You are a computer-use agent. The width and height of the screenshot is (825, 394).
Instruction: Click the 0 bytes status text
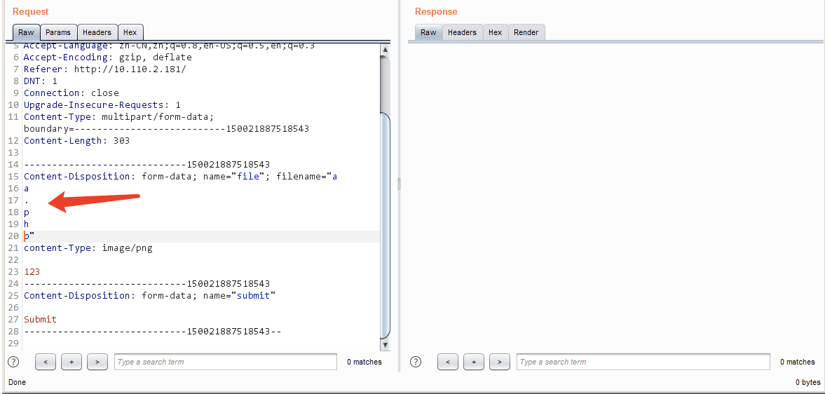coord(807,382)
